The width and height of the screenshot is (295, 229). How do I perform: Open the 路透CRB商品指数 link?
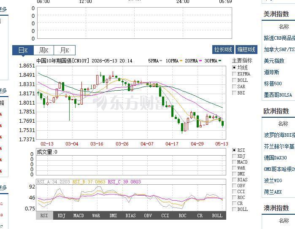click(279, 38)
